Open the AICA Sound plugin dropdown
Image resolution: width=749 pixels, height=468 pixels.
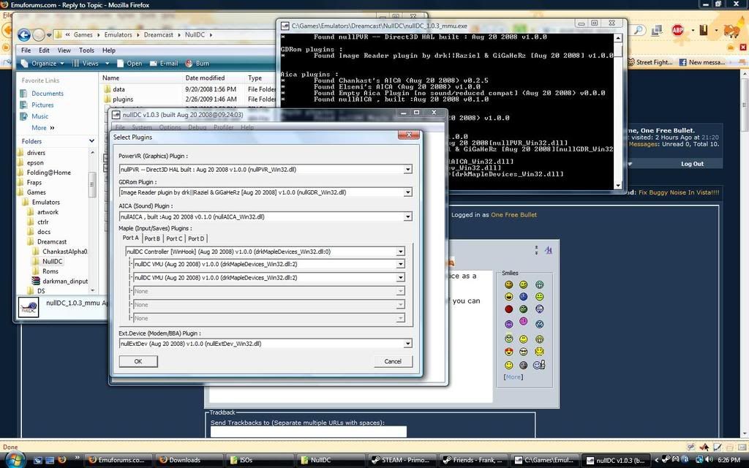[x=407, y=216]
